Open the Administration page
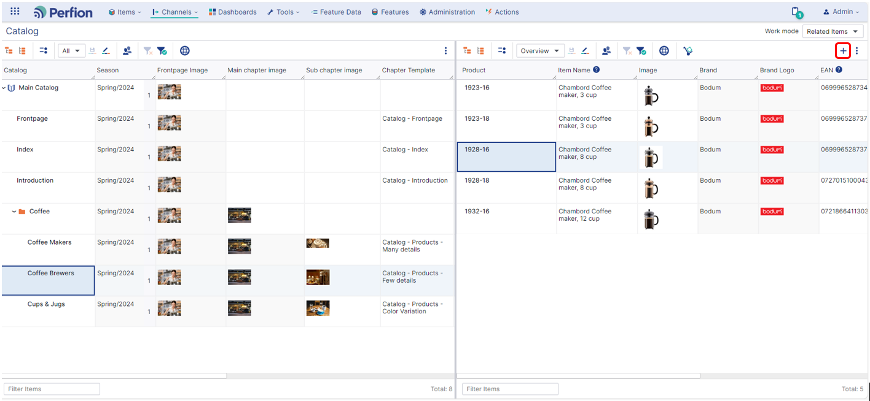The height and width of the screenshot is (401, 870). (447, 12)
